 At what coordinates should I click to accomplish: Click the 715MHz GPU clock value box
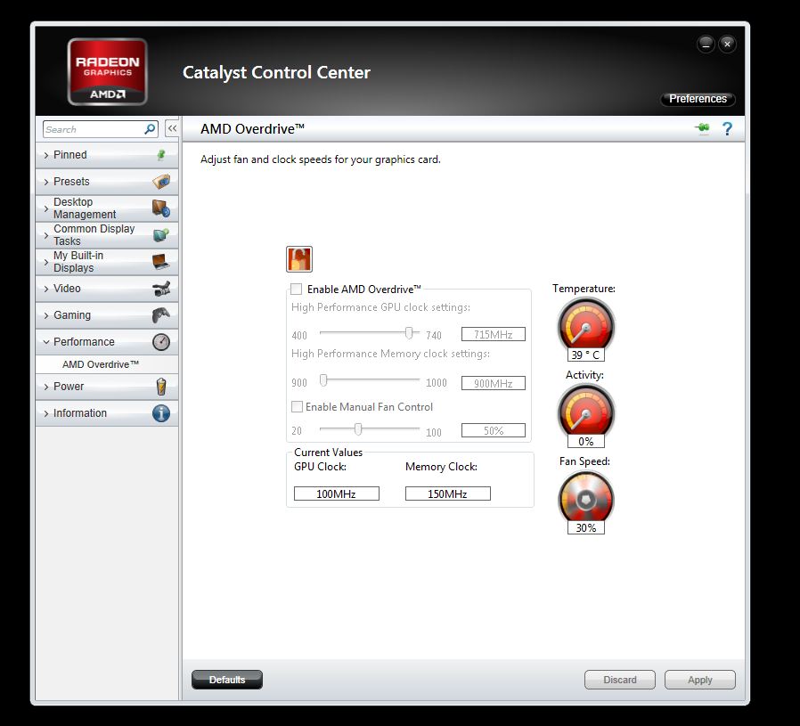click(x=494, y=334)
